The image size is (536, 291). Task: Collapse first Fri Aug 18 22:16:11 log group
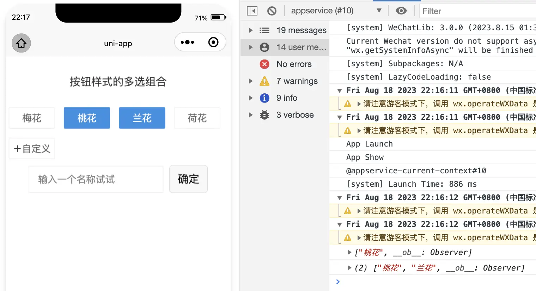340,91
